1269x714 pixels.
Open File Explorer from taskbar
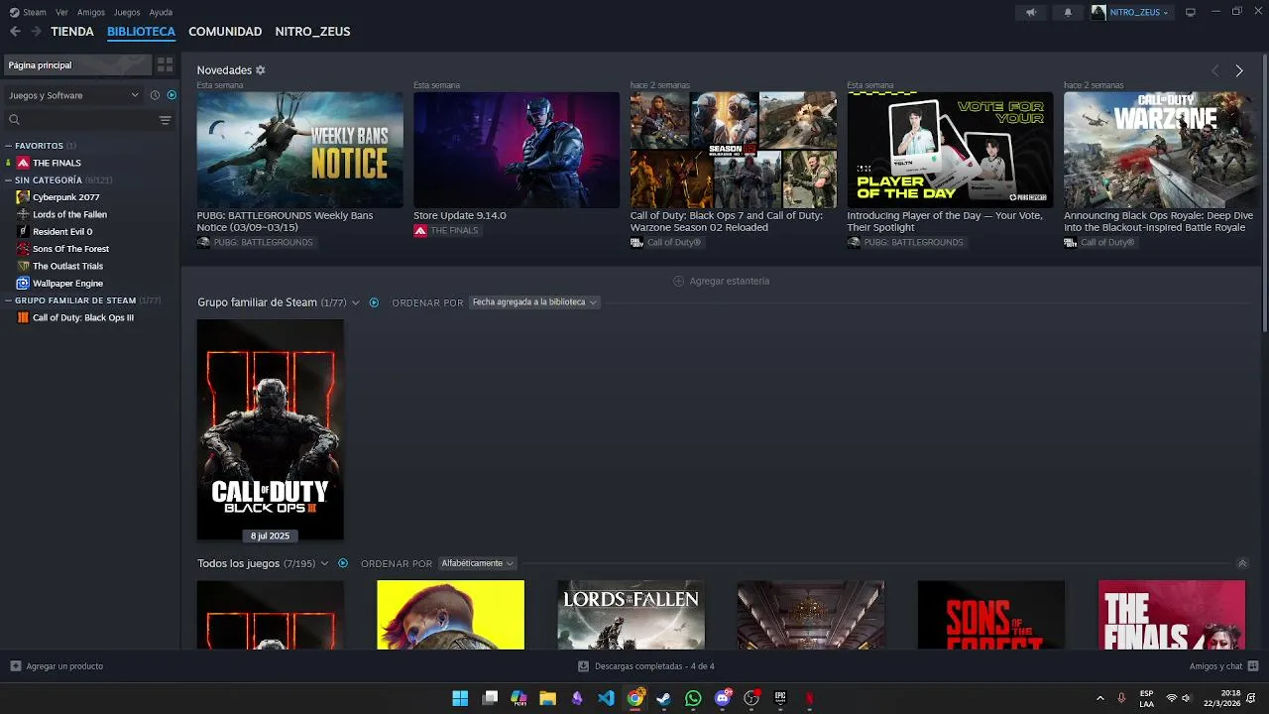click(x=547, y=698)
